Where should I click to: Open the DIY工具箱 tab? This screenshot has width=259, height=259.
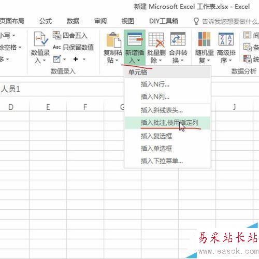pyautogui.click(x=164, y=21)
